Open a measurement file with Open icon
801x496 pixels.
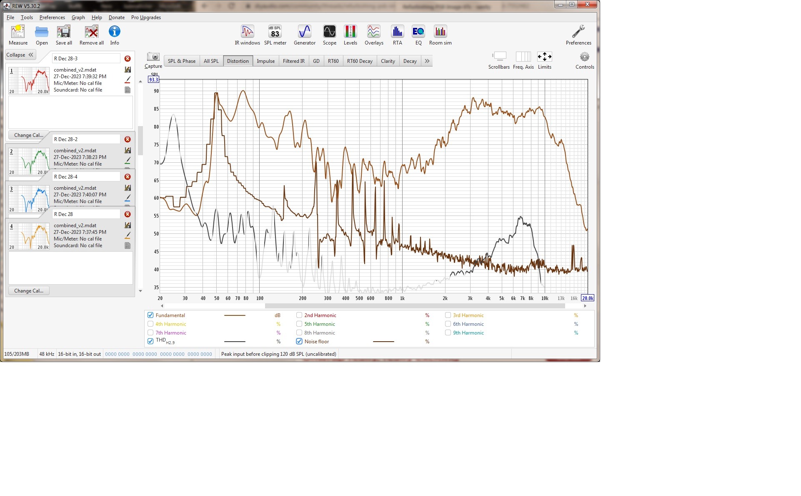point(42,35)
